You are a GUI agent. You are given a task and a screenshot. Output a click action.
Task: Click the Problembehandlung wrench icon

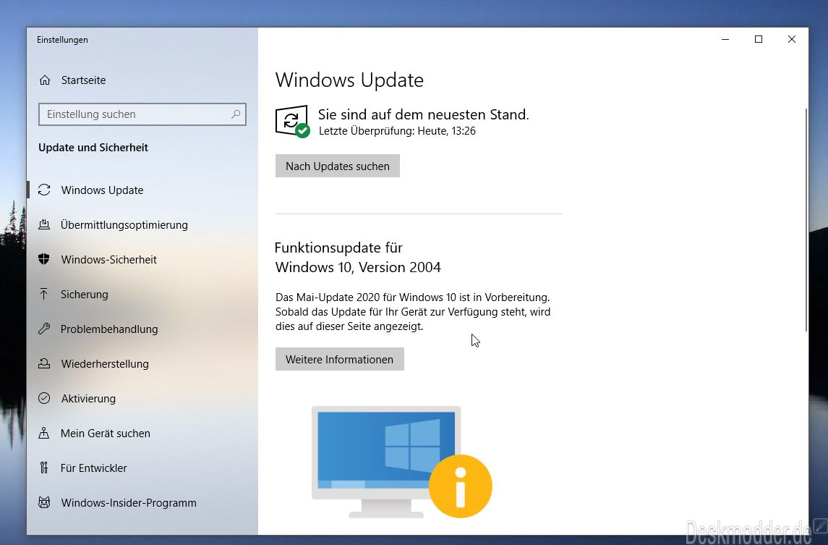point(44,329)
